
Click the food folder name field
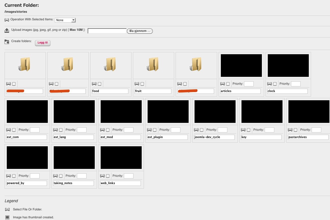coord(110,91)
